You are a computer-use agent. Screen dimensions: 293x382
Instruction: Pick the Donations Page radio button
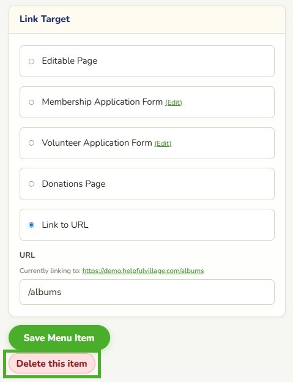tap(31, 184)
